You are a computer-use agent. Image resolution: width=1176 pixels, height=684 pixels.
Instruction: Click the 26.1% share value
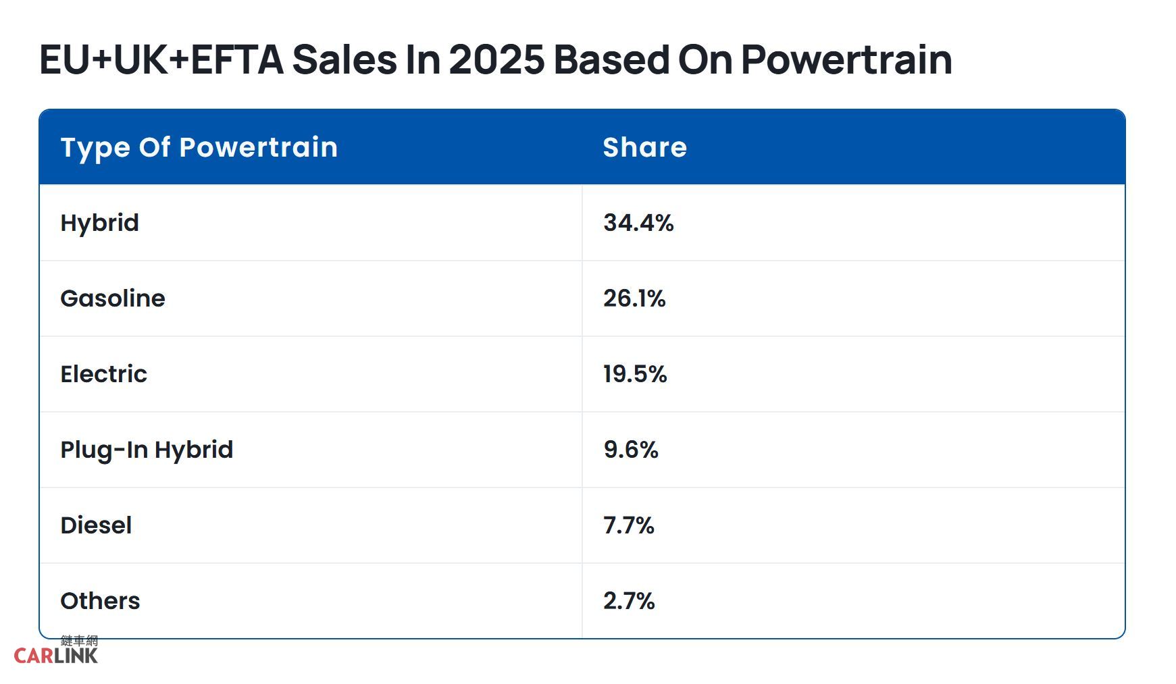coord(634,298)
